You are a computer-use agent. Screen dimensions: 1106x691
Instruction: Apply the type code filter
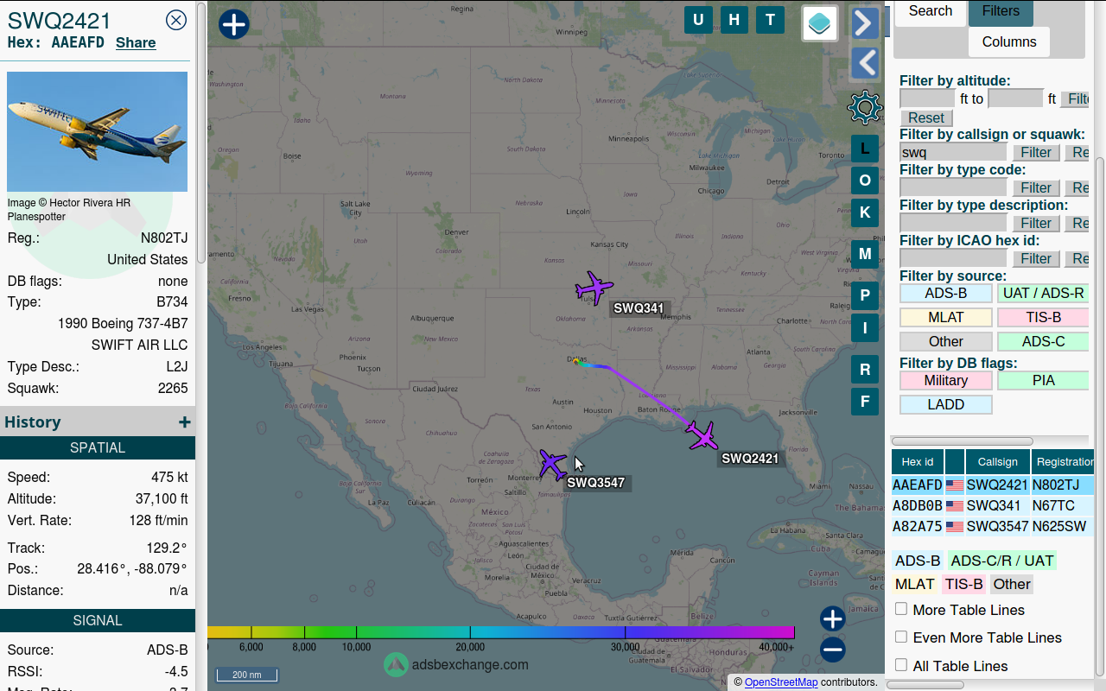(x=1036, y=187)
